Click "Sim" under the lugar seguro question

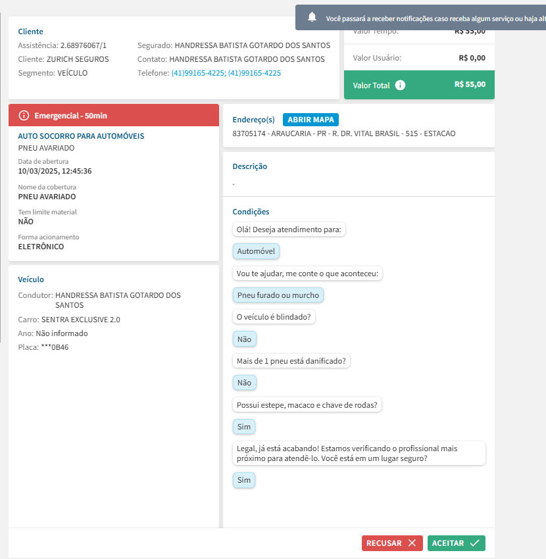point(244,480)
